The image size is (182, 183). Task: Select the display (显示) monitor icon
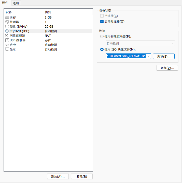7,49
